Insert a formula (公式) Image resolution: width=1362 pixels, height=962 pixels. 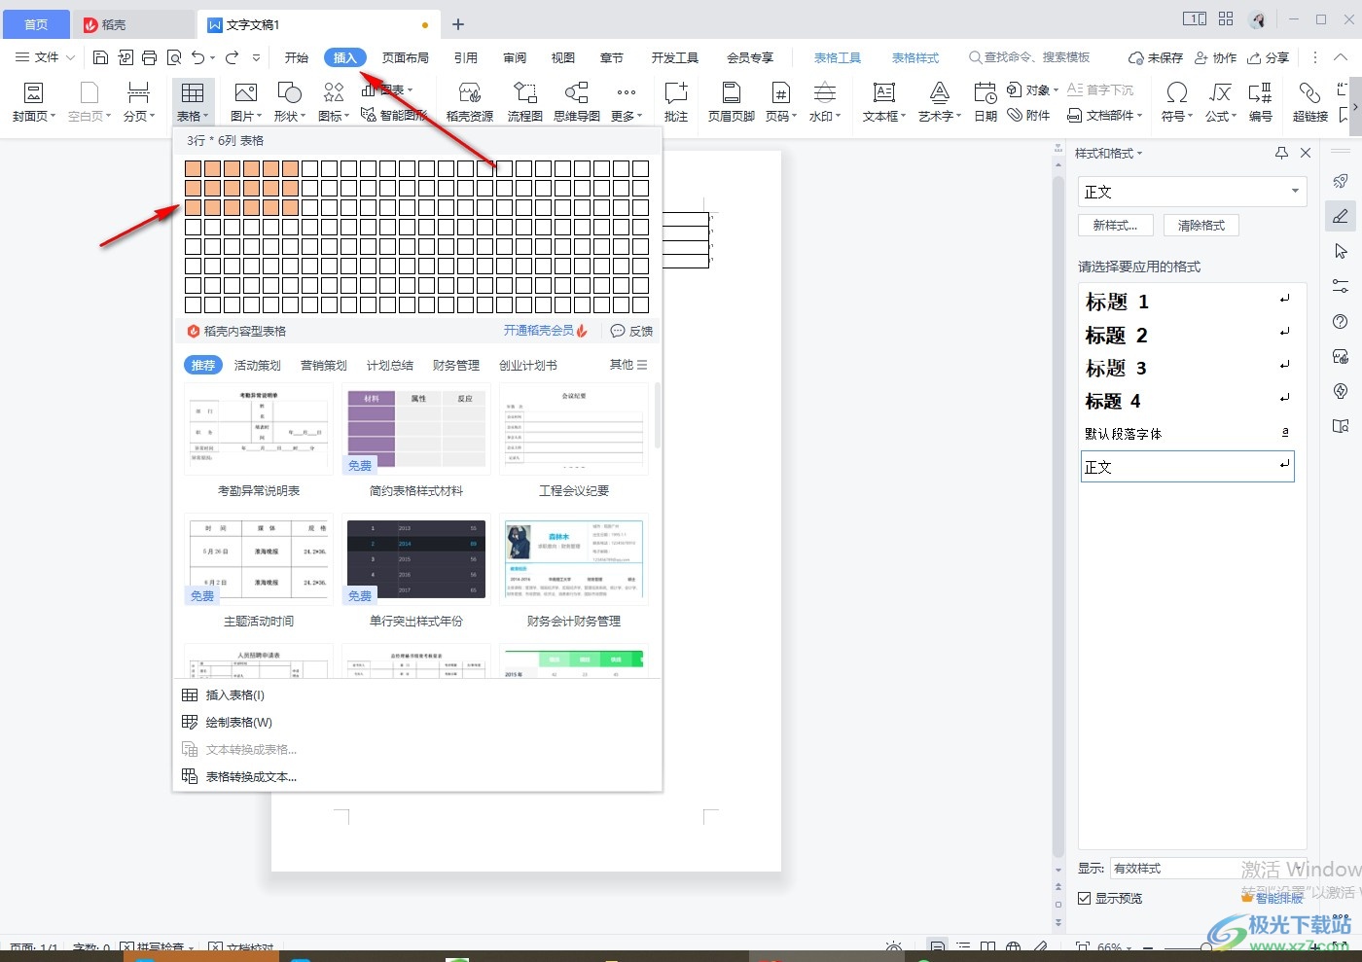pos(1221,102)
